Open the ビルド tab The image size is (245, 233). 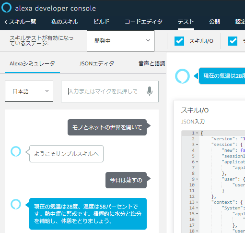[102, 22]
